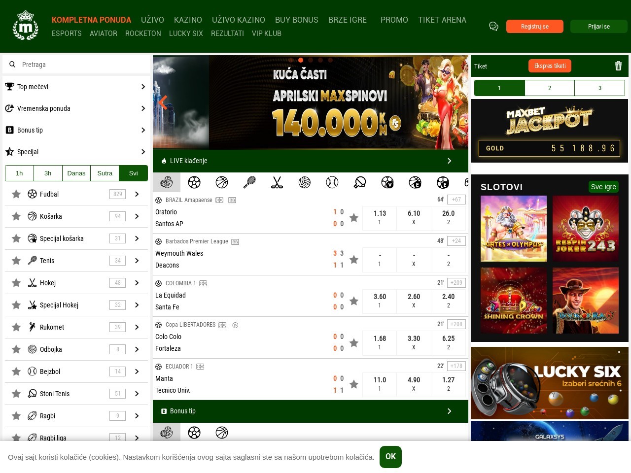
Task: Expand Specijal košarka chevron
Action: (x=137, y=238)
